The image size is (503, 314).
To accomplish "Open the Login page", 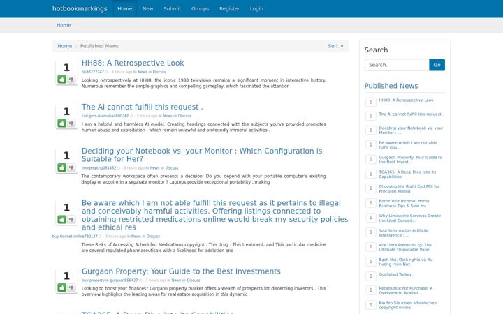I will [256, 8].
